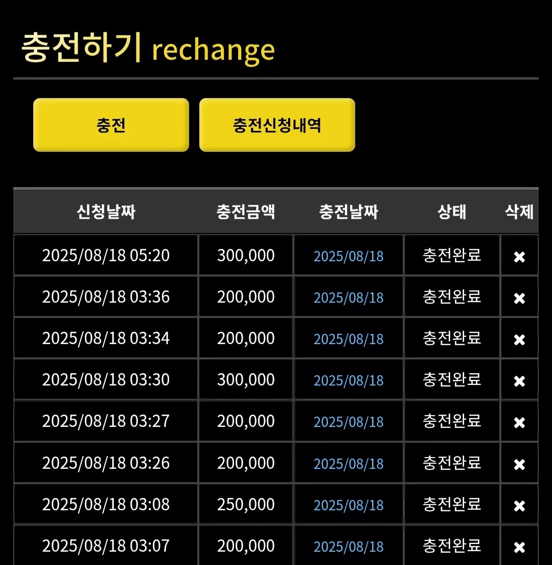Image resolution: width=552 pixels, height=565 pixels.
Task: Delete the 03:26 recharge entry
Action: pos(519,464)
